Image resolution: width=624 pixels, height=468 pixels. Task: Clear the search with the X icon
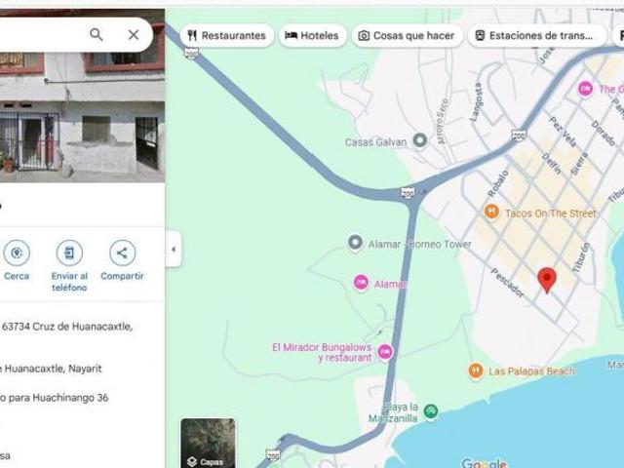[x=134, y=35]
